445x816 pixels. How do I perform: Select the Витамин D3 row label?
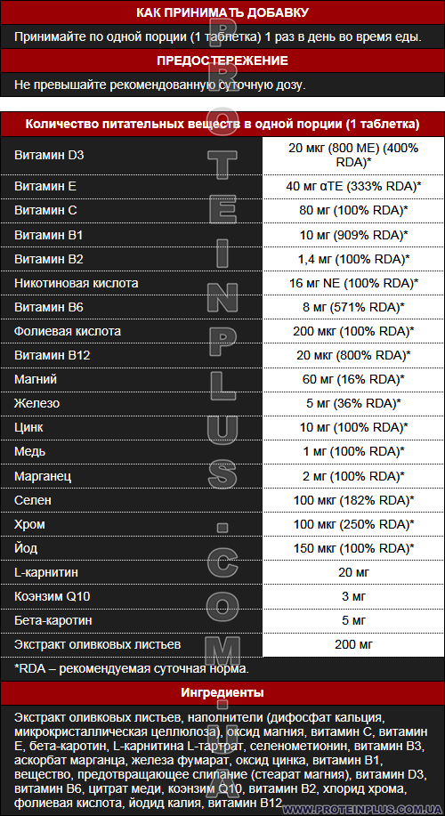(x=49, y=155)
